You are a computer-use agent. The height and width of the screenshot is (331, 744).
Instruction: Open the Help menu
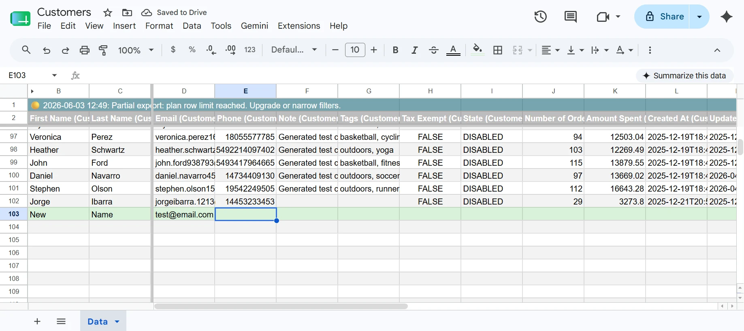click(x=339, y=26)
